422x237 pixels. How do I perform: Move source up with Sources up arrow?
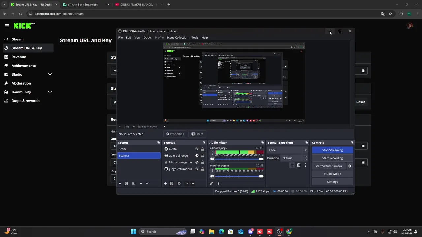tap(187, 183)
